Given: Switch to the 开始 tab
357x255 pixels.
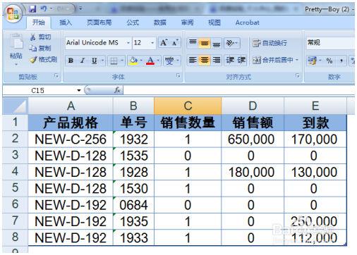Looking at the screenshot, I should 39,23.
